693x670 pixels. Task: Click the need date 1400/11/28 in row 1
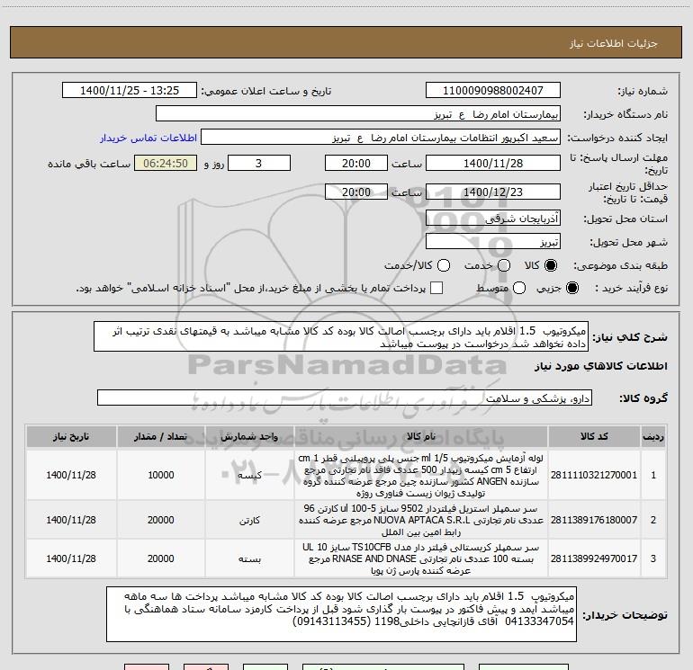point(71,475)
